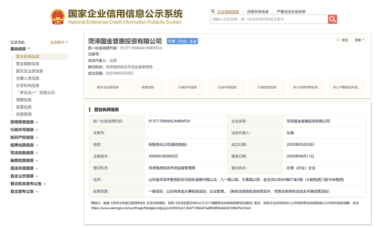
Task: Select 另册管理 in sidebar
Action: 24,114
